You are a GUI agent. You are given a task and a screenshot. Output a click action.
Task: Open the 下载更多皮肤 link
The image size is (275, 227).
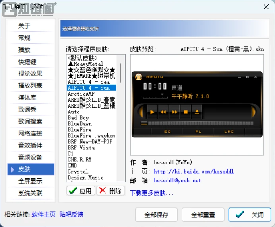tap(151, 193)
